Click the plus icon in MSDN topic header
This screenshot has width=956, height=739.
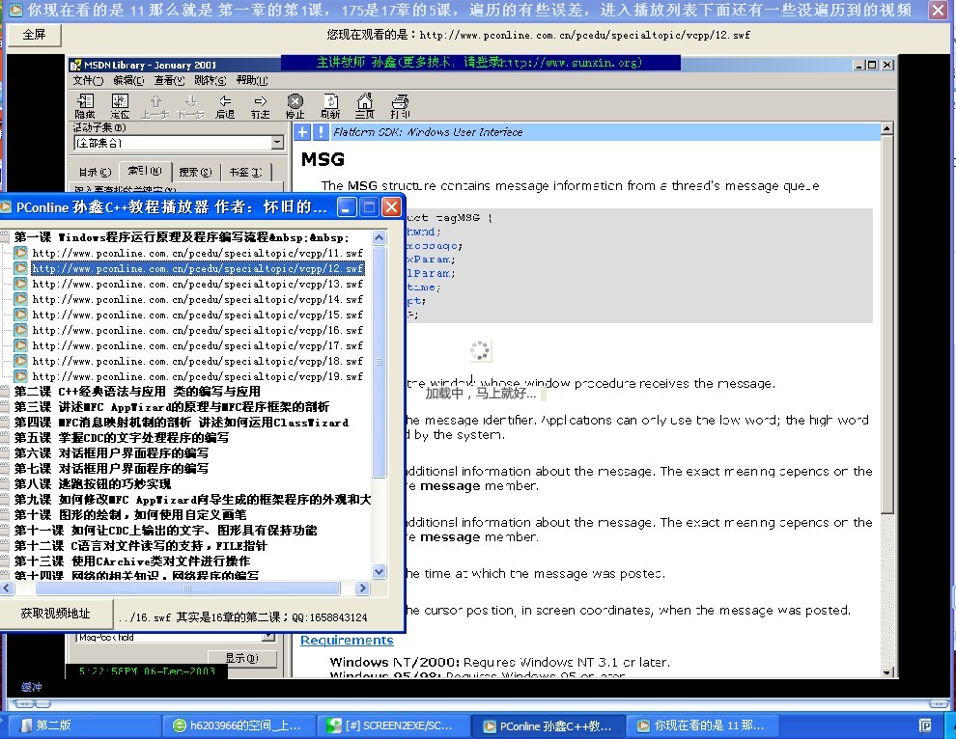point(302,132)
